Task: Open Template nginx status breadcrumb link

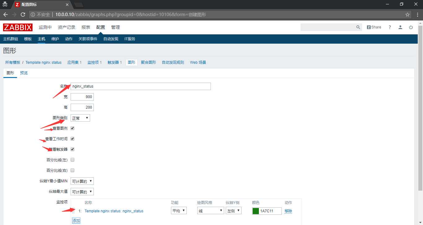Action: [43, 63]
